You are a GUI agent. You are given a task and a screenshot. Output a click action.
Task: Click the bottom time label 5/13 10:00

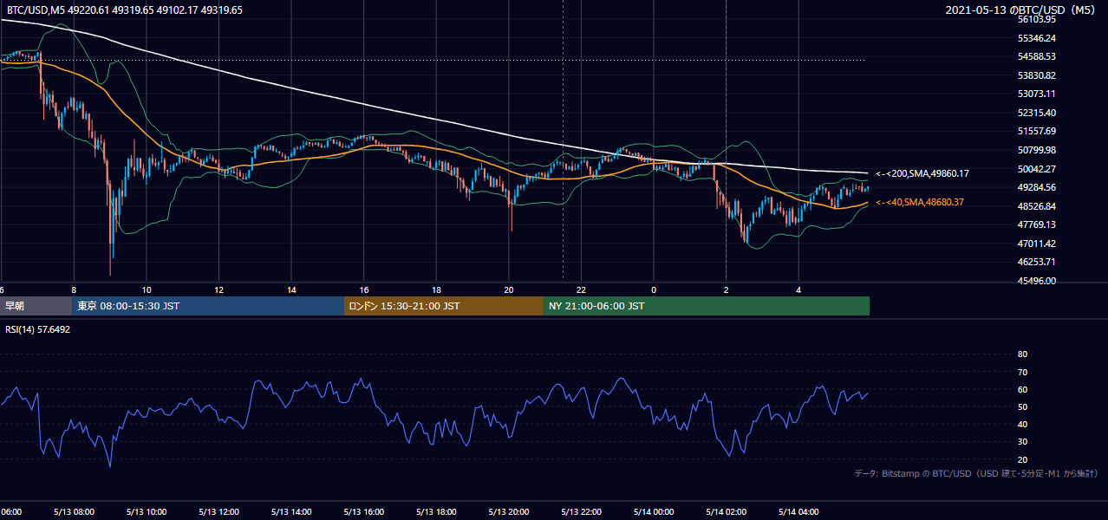pos(147,511)
